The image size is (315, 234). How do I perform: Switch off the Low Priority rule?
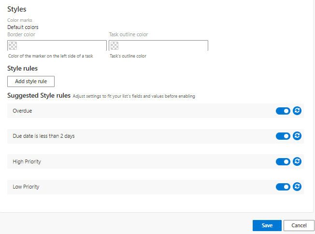(x=283, y=187)
